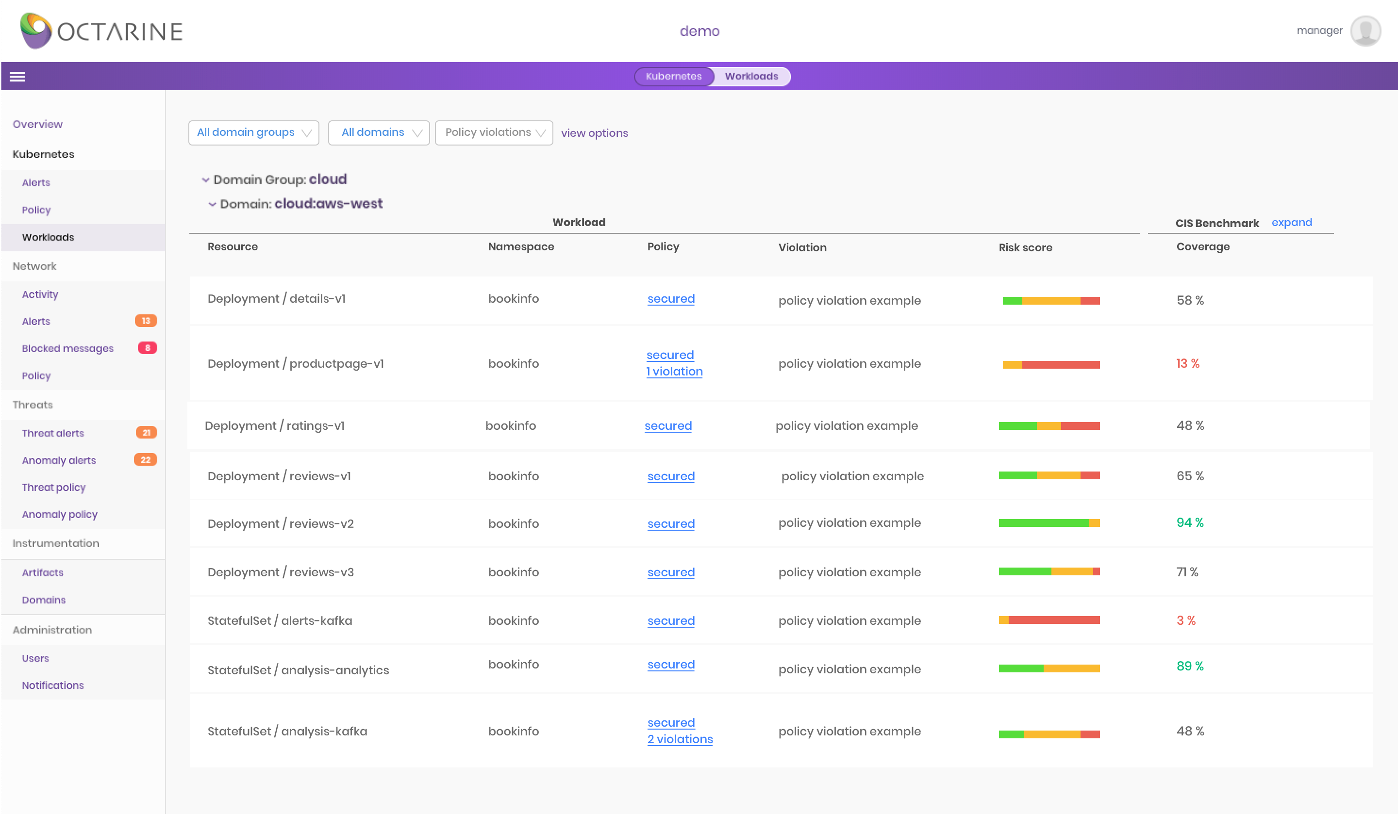Go to Artifacts under Instrumentation

tap(43, 572)
